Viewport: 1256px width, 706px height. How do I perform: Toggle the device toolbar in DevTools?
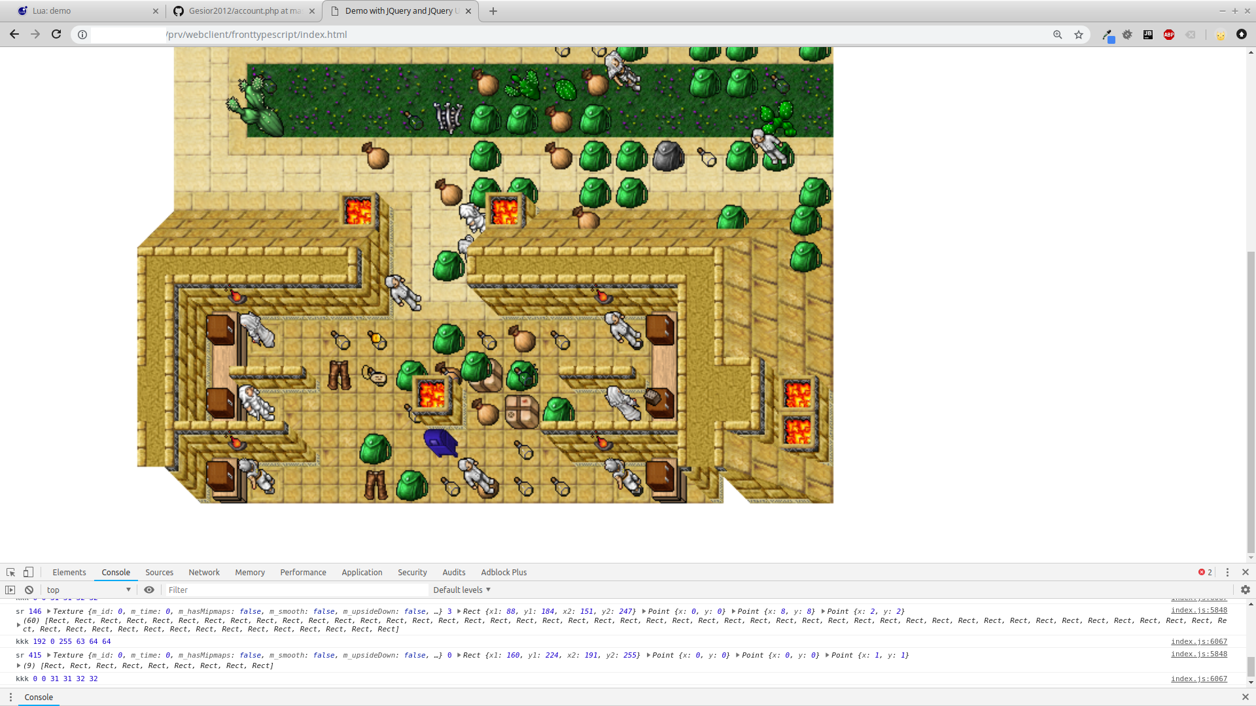[x=28, y=572]
